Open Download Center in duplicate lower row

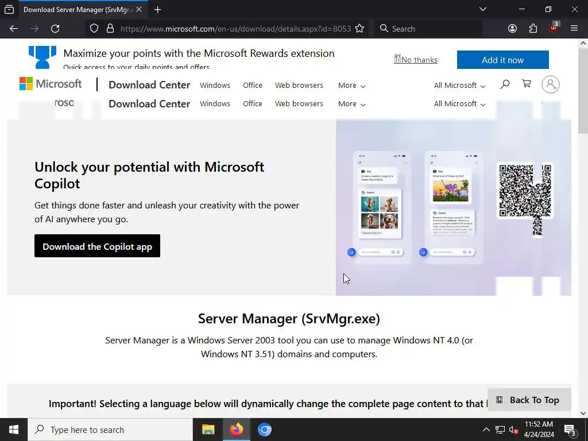point(149,104)
